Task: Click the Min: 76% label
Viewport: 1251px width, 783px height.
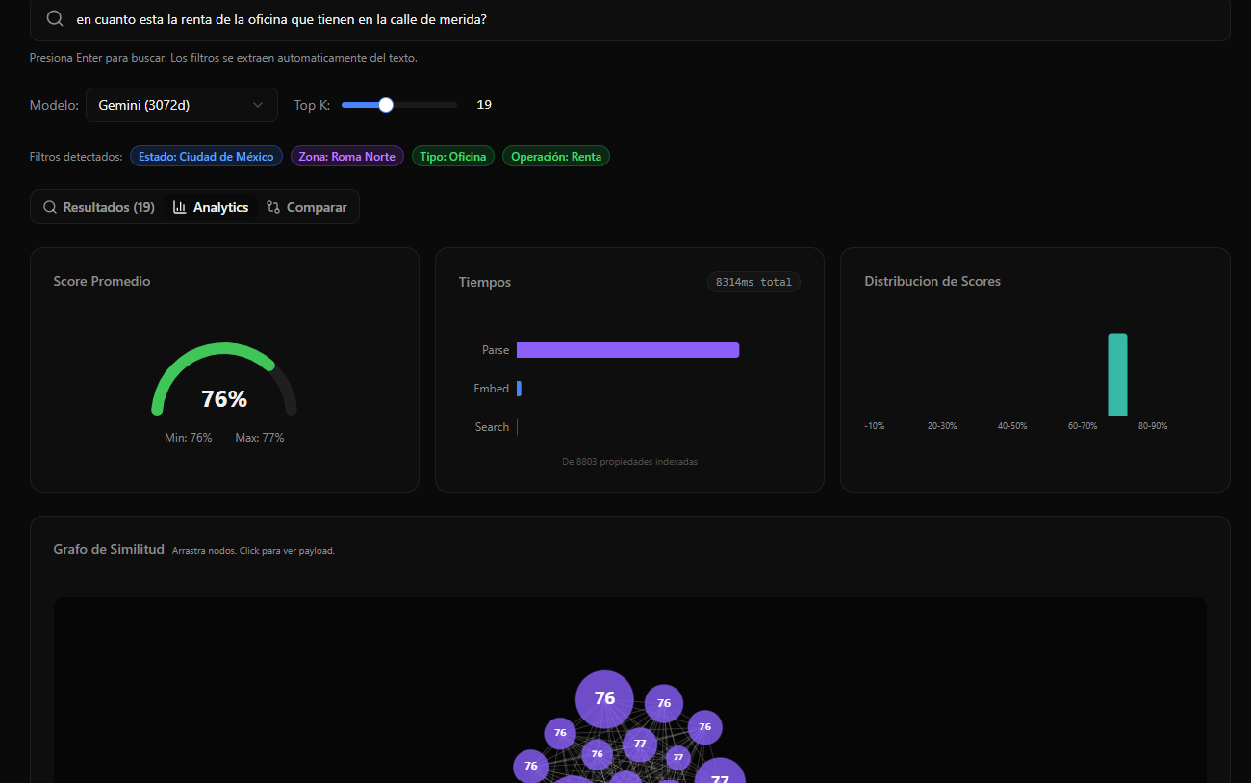Action: click(x=189, y=438)
